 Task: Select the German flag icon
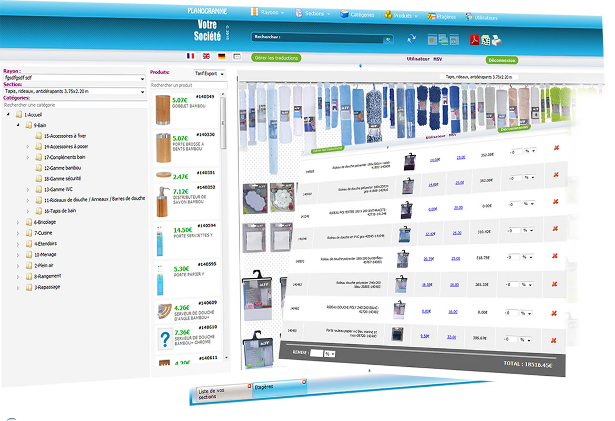tap(221, 56)
